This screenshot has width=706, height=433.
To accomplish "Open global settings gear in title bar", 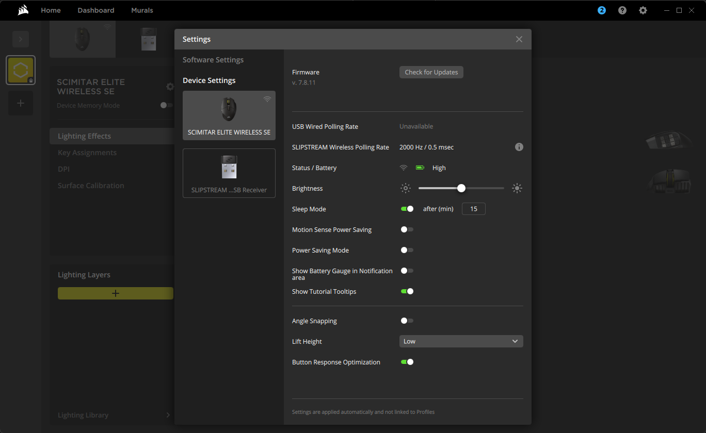I will pyautogui.click(x=643, y=10).
